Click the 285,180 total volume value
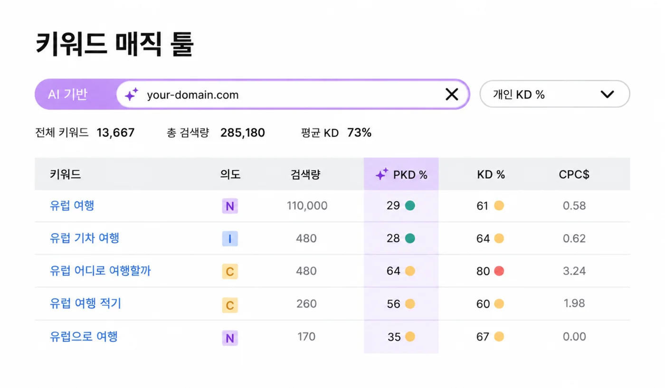Image resolution: width=665 pixels, height=388 pixels. coord(242,132)
